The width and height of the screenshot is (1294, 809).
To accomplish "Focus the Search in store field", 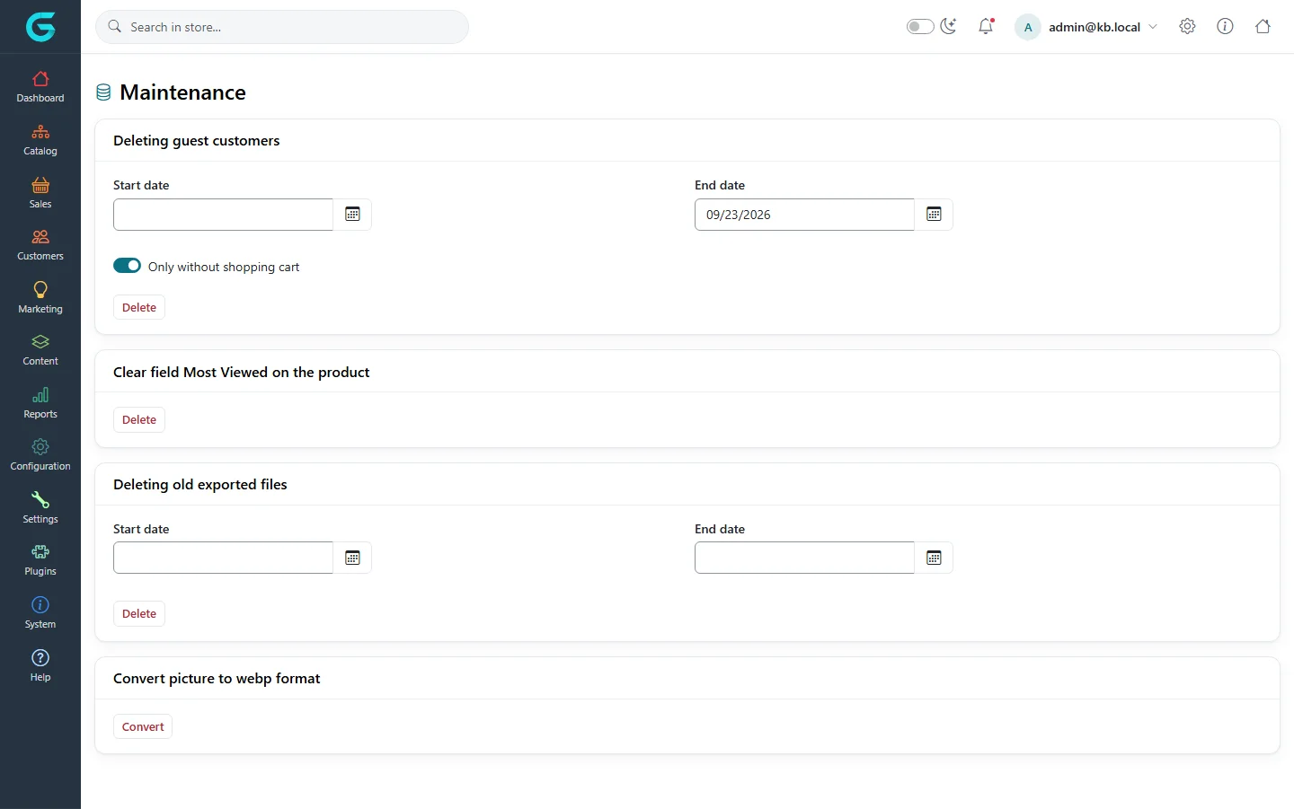I will point(282,27).
